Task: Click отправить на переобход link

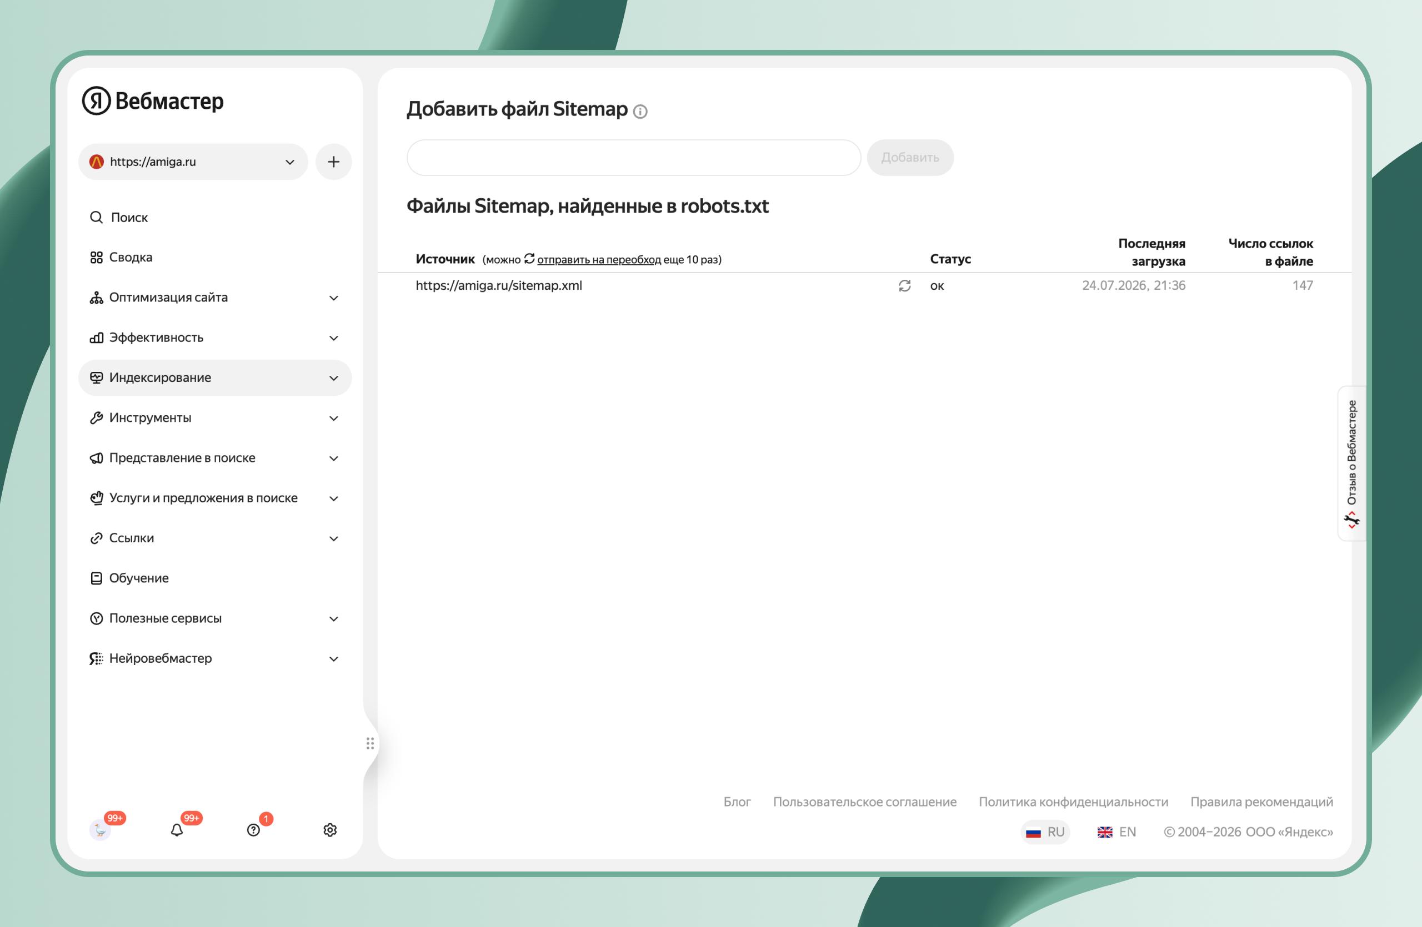Action: pyautogui.click(x=599, y=260)
